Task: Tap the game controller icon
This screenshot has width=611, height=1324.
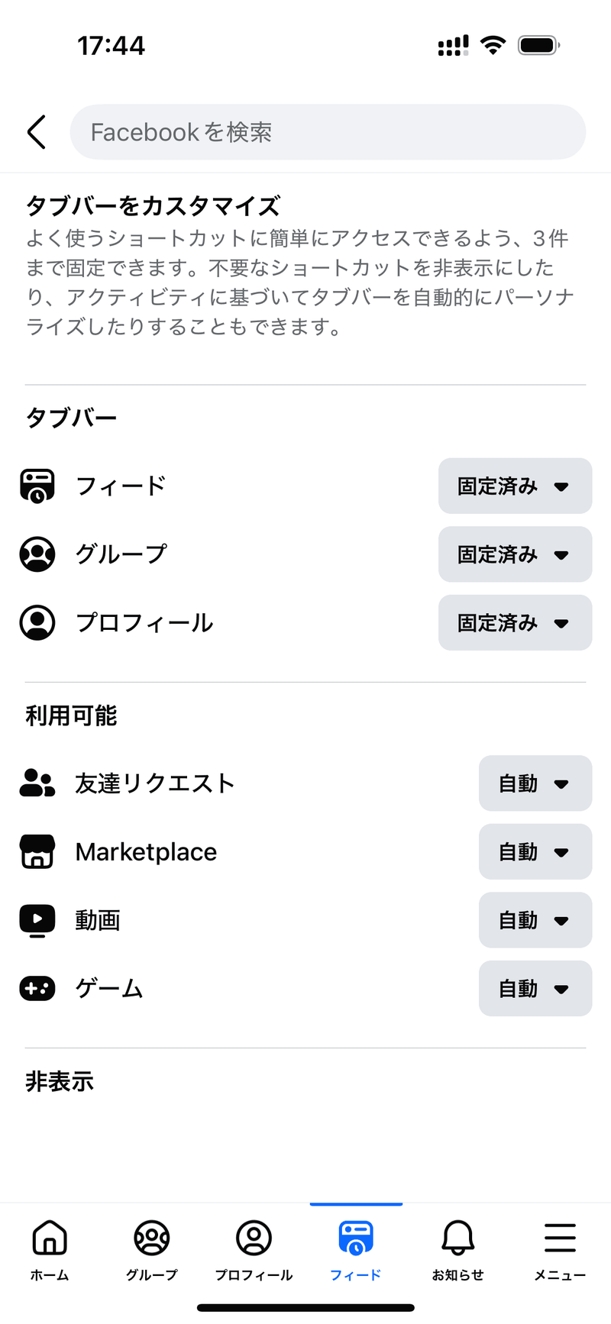Action: click(37, 989)
